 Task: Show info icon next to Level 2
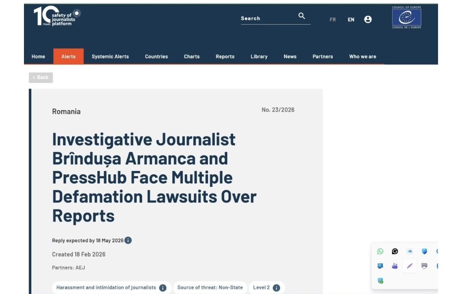click(x=276, y=288)
